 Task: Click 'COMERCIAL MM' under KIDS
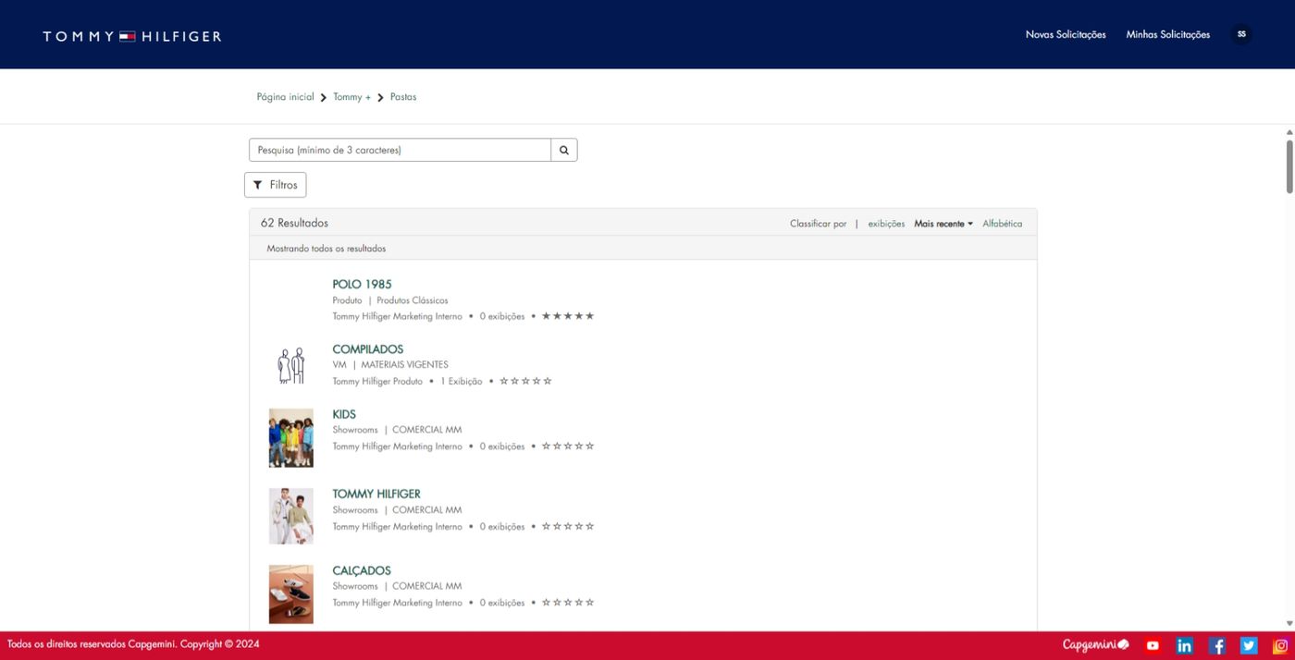click(x=426, y=430)
